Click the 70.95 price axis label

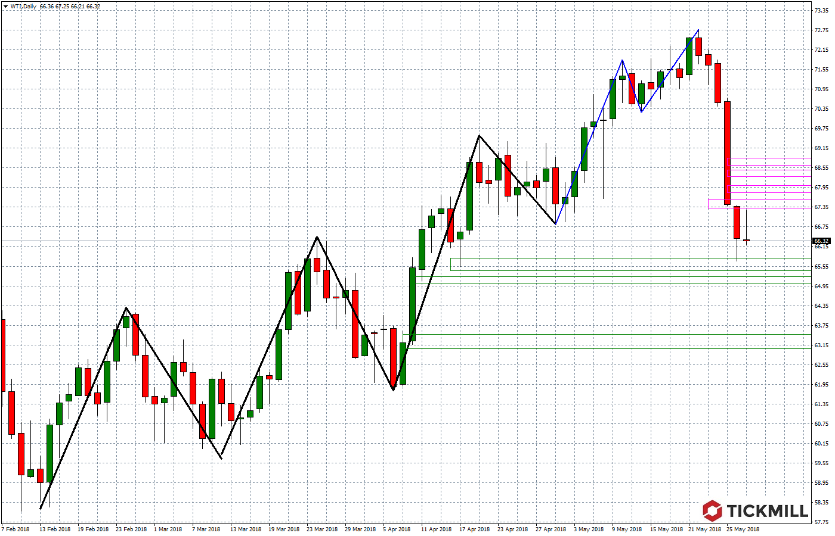[x=821, y=89]
